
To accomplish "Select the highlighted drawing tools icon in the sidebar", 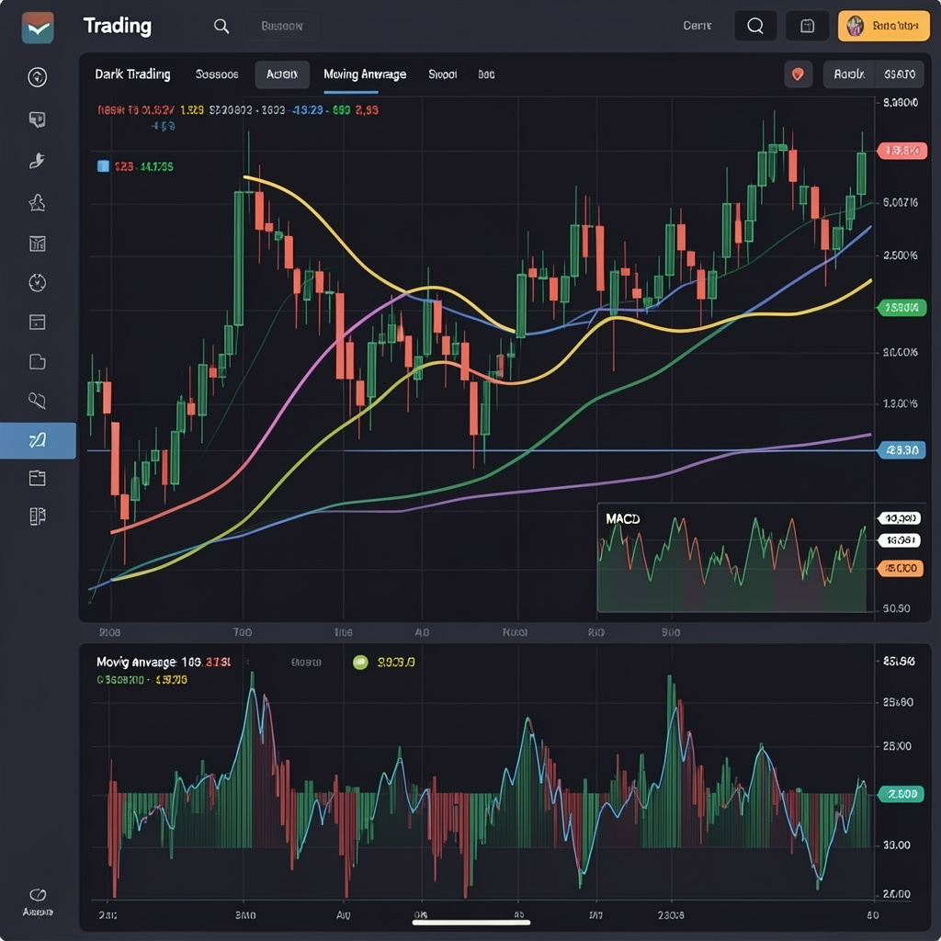I will pyautogui.click(x=37, y=440).
